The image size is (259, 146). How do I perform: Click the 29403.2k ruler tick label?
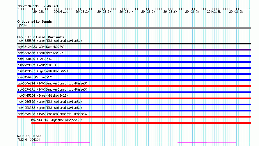(x=82, y=12)
